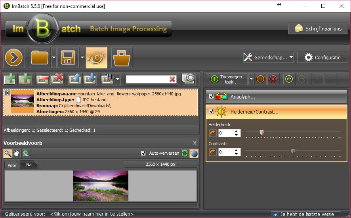Toggle the Auto-verversen checkbox
This screenshot has width=351, height=218.
click(143, 153)
